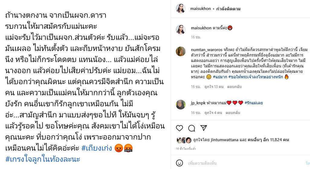310x169 pixels.
Task: Open hashtag #แย่มาก in comment
Action: (220, 77)
